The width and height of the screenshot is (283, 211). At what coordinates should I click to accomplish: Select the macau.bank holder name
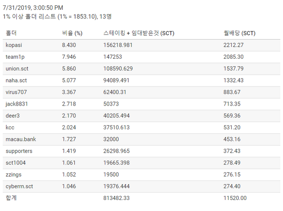[x=20, y=139]
